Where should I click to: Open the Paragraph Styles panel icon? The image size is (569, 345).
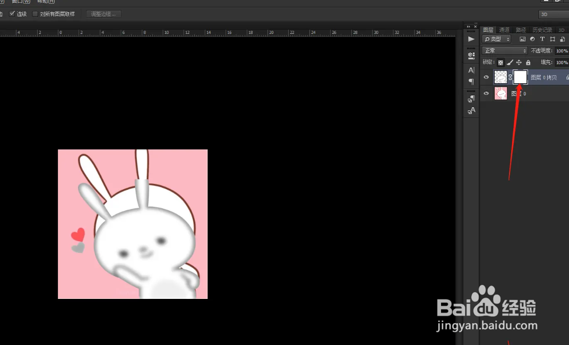click(x=471, y=99)
